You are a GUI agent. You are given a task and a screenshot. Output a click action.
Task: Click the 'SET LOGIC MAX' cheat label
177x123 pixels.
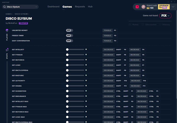pyautogui.click(x=18, y=117)
